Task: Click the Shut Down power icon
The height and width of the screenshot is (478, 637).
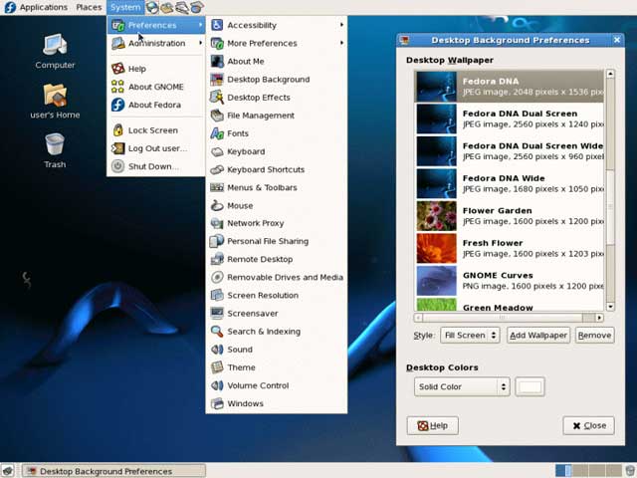Action: (117, 166)
